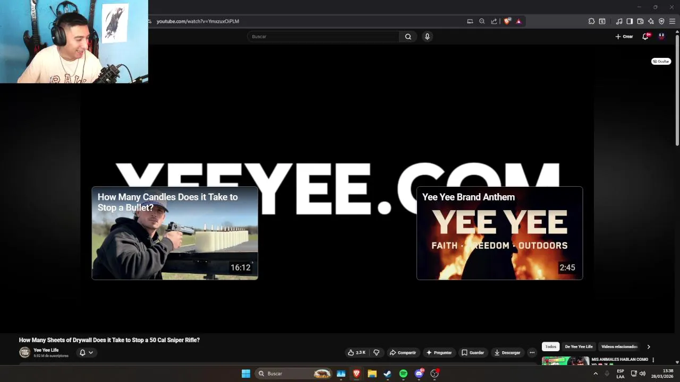Image resolution: width=680 pixels, height=382 pixels.
Task: Click the page vertical scrollbar thumb
Action: [677, 90]
